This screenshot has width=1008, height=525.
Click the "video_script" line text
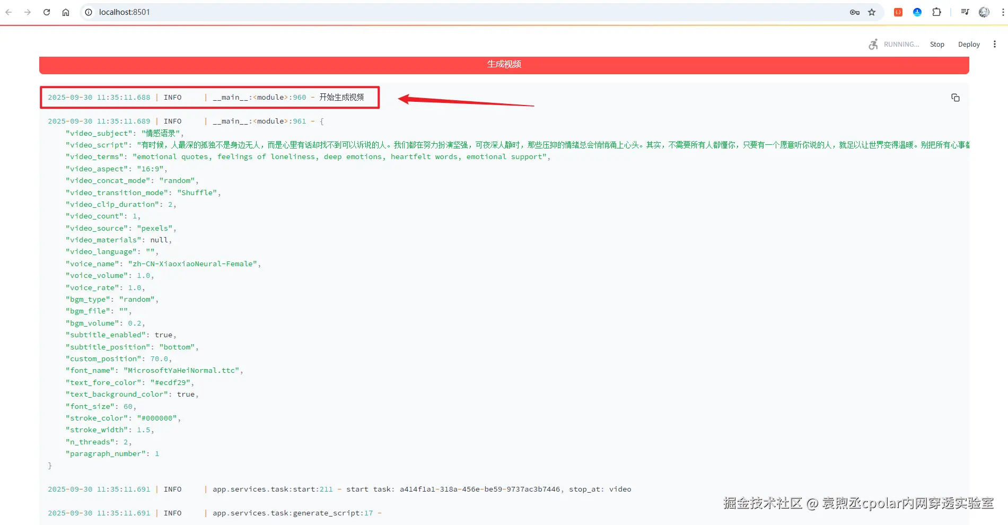click(518, 145)
